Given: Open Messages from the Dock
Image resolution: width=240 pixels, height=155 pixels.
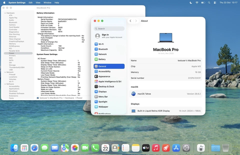Looking at the screenshot, I should (44, 148).
